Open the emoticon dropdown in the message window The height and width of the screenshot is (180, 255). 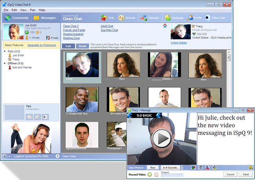(251, 167)
